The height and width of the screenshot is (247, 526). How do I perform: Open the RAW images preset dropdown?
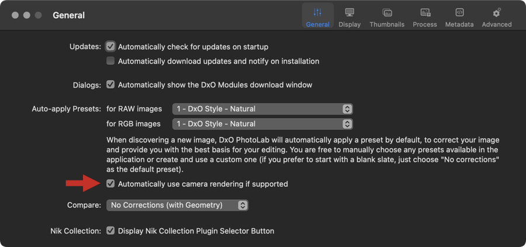[262, 109]
